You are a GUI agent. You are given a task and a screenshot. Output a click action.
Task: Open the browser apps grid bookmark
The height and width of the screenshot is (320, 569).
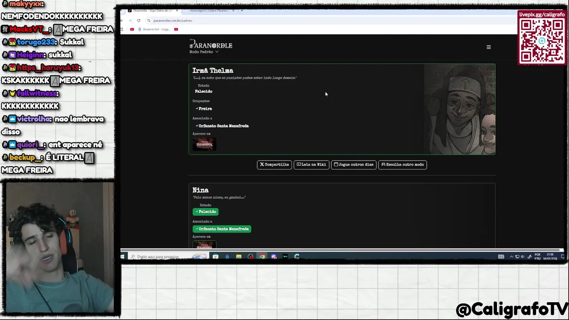coord(122,29)
